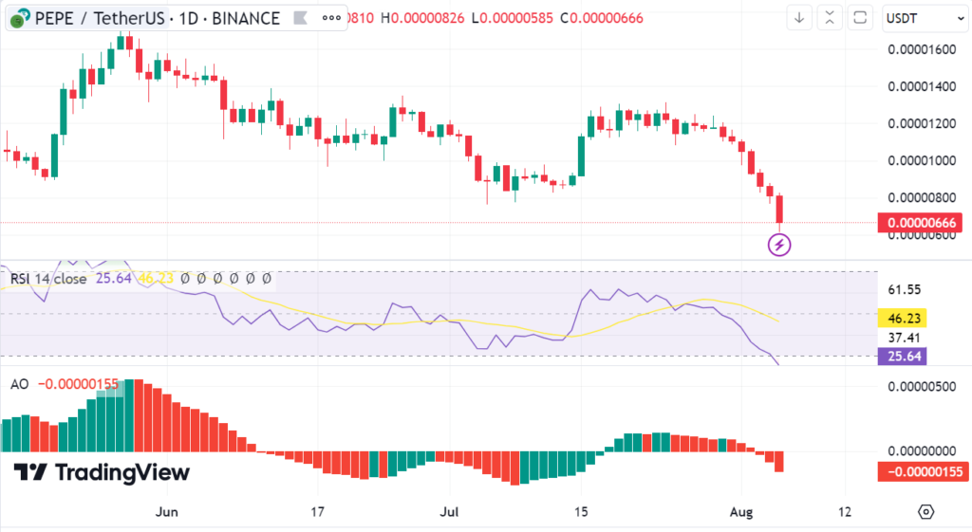Image resolution: width=972 pixels, height=532 pixels.
Task: Click the 0.00001400 price scale label
Action: point(922,86)
